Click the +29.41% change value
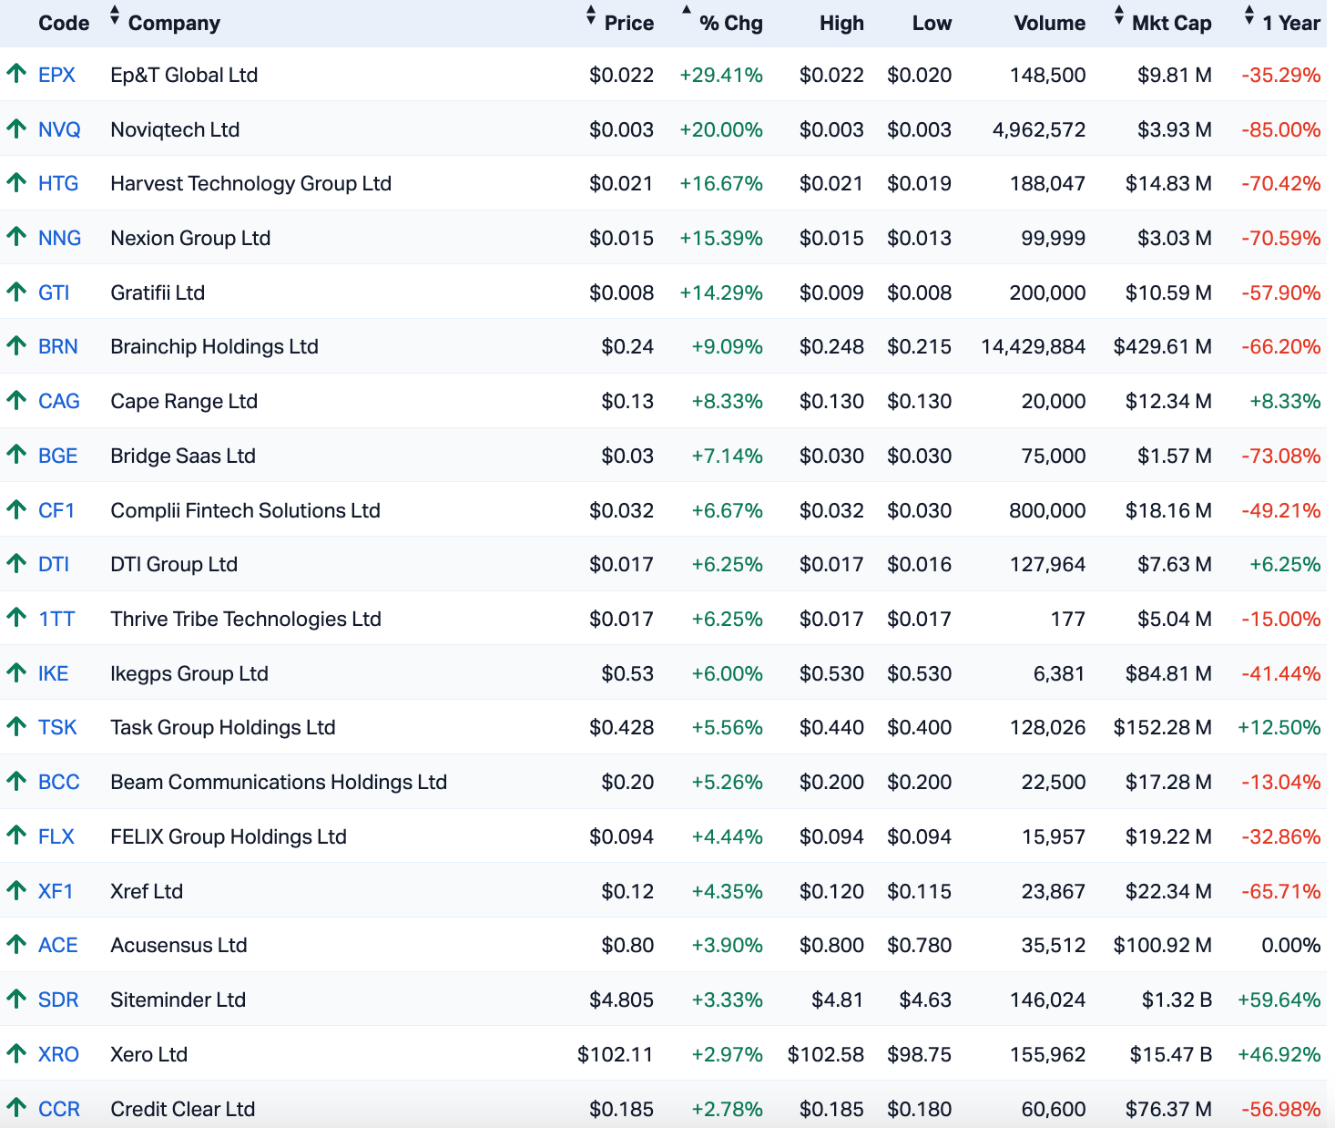 tap(721, 75)
